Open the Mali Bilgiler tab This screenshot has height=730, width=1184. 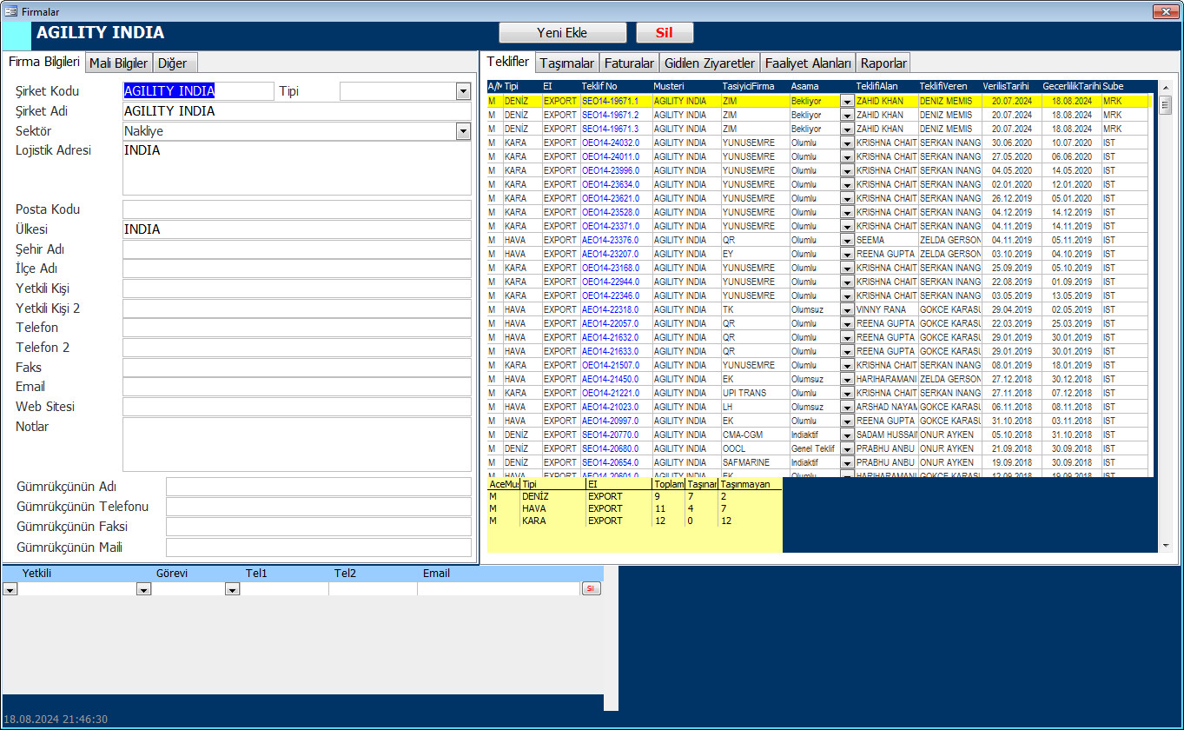point(119,63)
